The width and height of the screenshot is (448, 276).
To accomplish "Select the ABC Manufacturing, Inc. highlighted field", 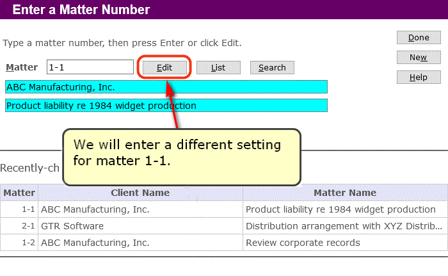I will pyautogui.click(x=166, y=87).
